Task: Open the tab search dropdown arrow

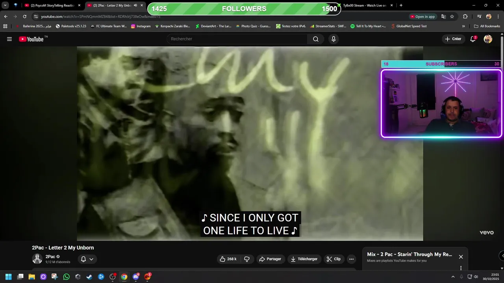Action: (x=5, y=5)
